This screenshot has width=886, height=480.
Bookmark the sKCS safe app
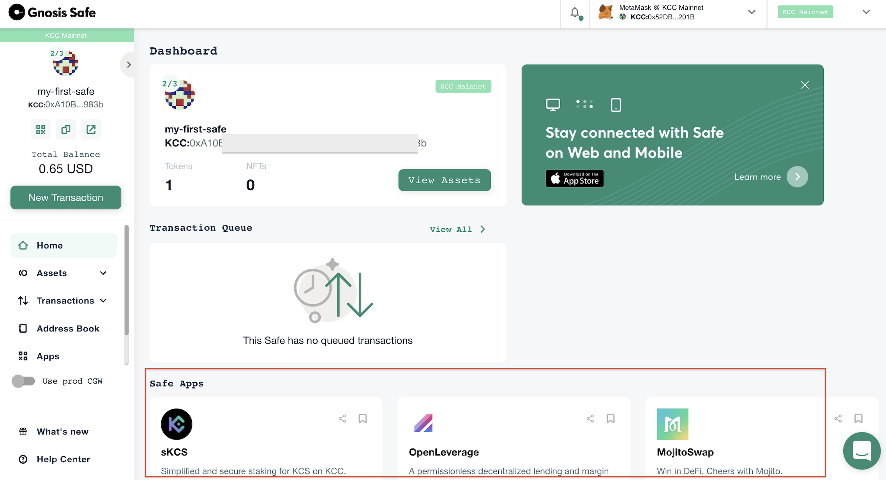click(363, 419)
